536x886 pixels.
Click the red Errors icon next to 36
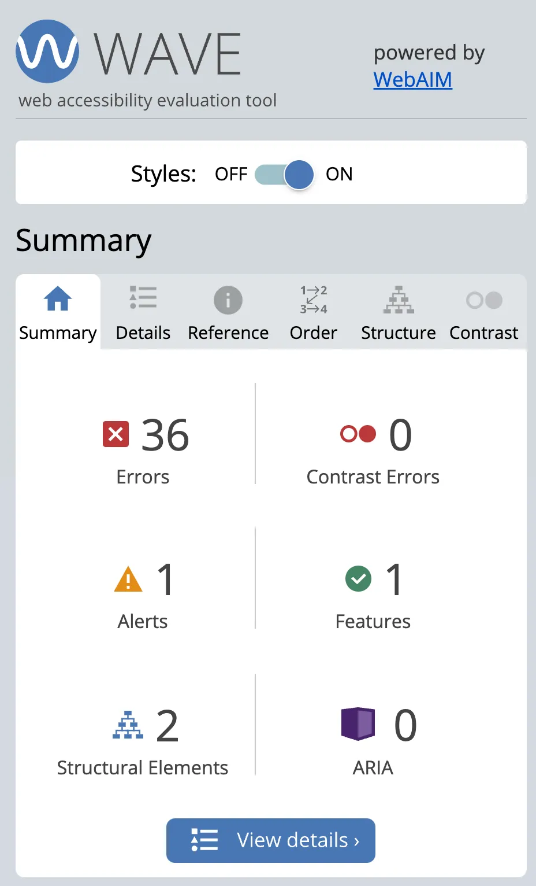click(x=116, y=434)
